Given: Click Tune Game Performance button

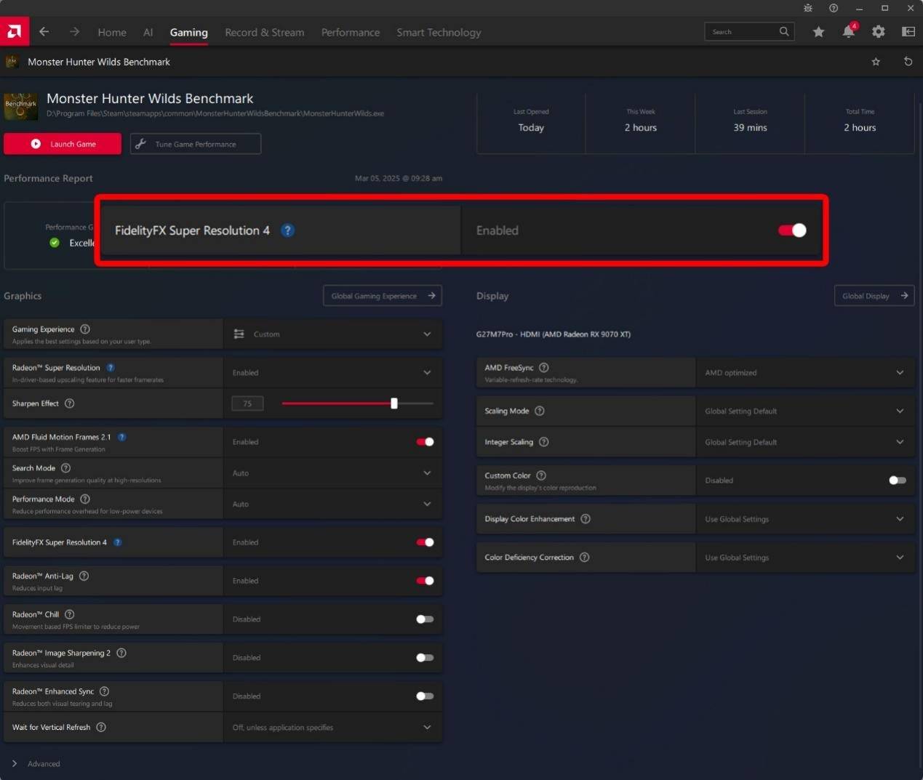Looking at the screenshot, I should pos(196,144).
